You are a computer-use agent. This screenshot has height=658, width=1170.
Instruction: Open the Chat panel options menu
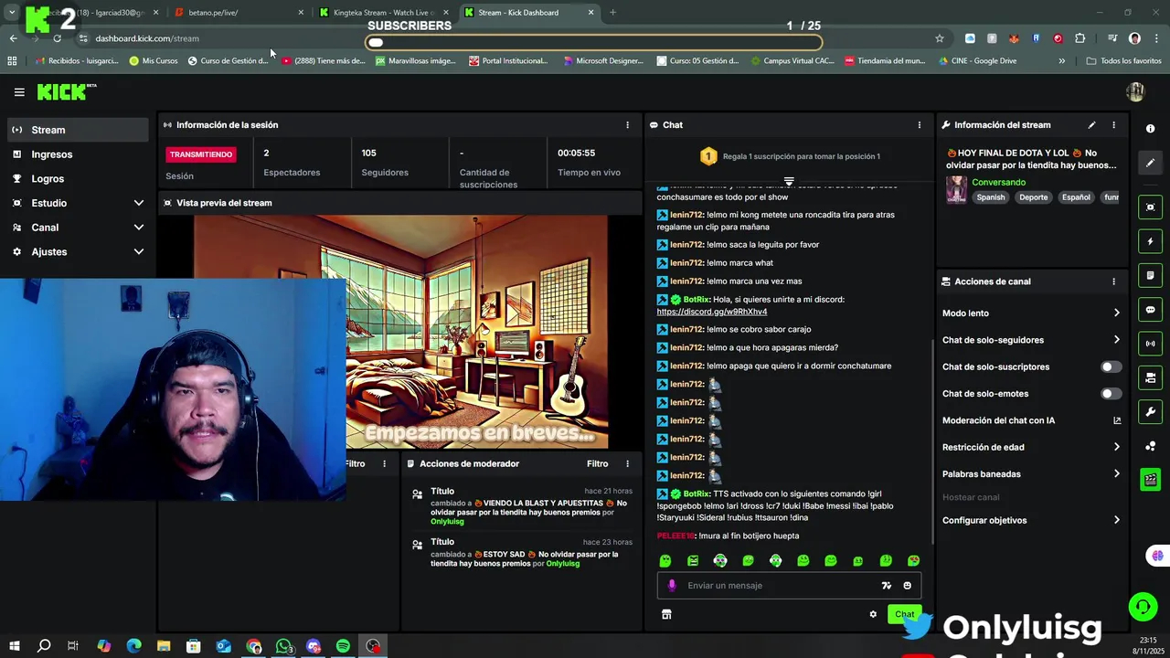(920, 125)
